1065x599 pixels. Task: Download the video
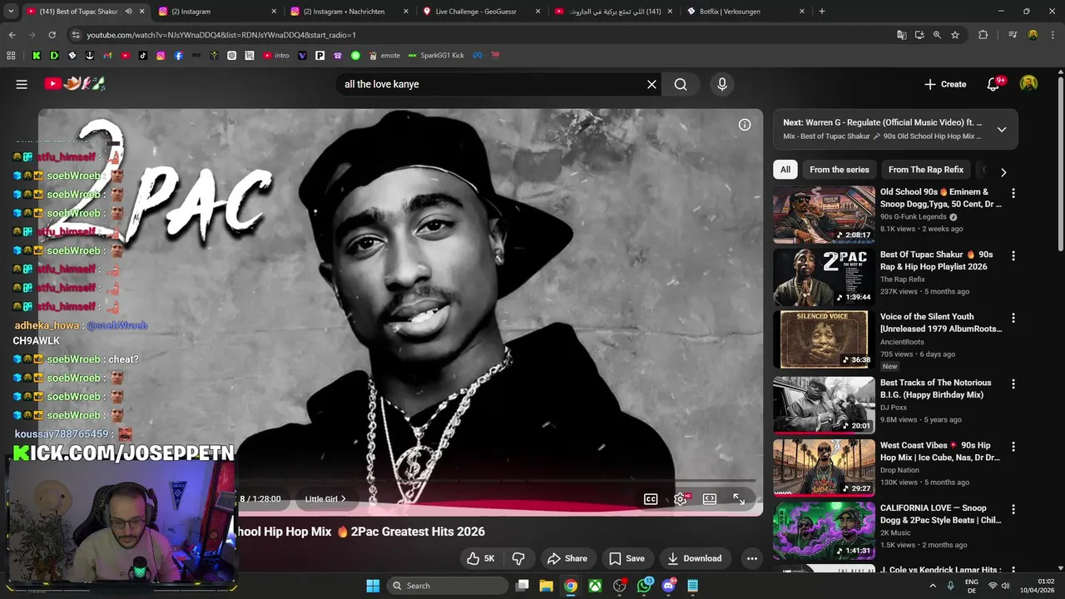click(x=694, y=558)
